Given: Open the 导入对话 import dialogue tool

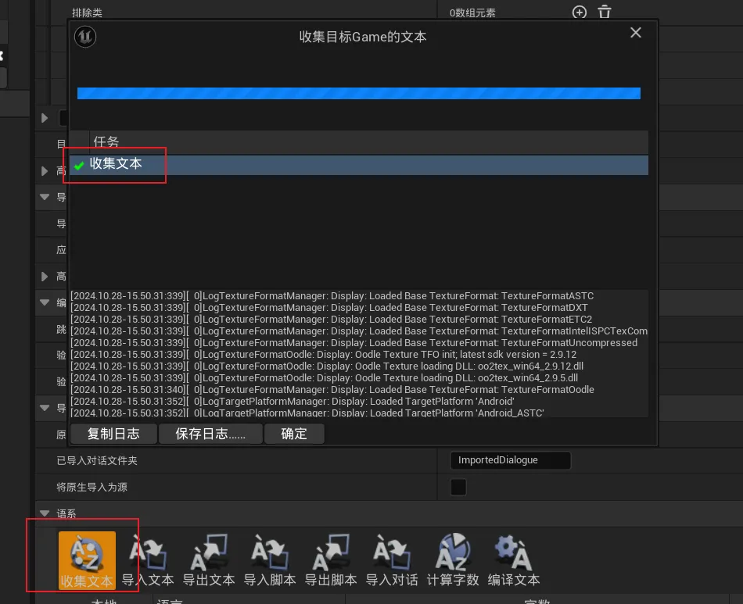Looking at the screenshot, I should point(391,559).
